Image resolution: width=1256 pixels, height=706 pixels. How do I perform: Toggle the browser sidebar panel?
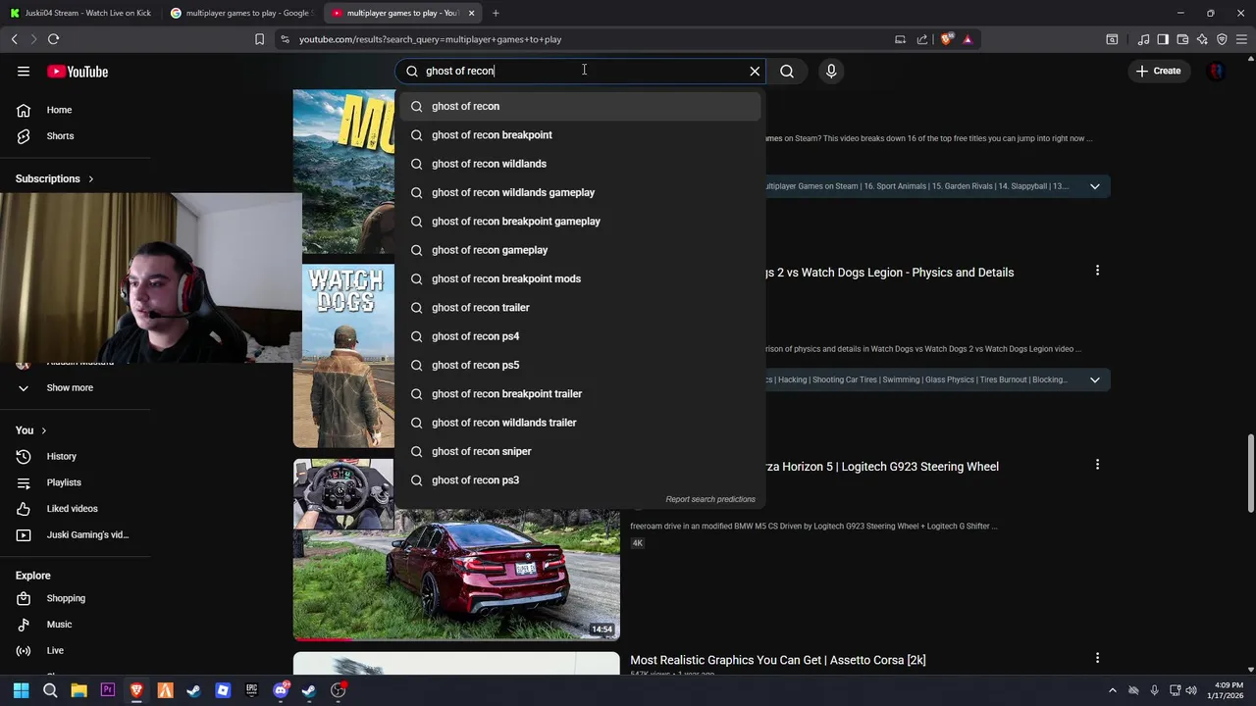tap(1163, 39)
